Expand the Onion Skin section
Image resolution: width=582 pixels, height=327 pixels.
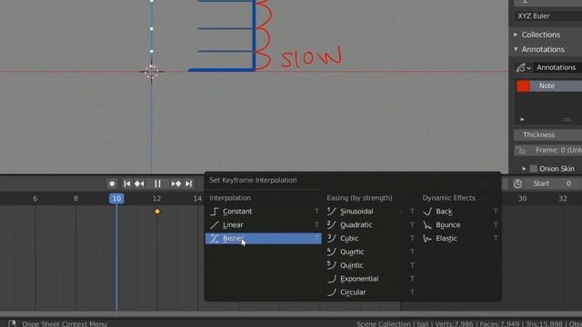point(524,169)
